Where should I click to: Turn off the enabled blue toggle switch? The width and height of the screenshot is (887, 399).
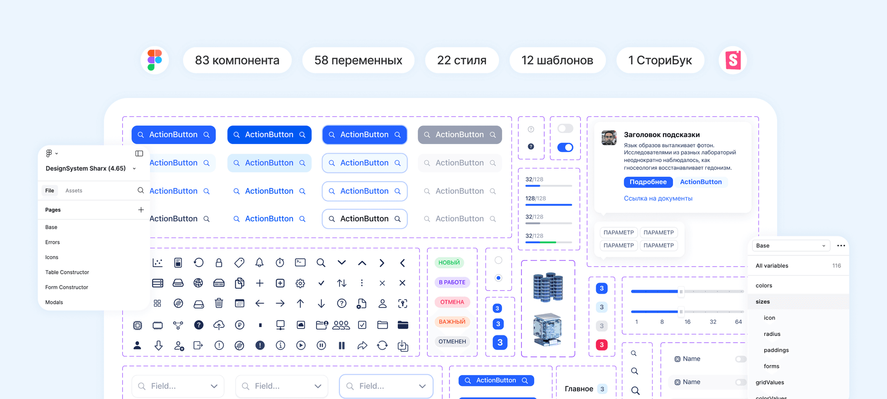[x=565, y=147]
